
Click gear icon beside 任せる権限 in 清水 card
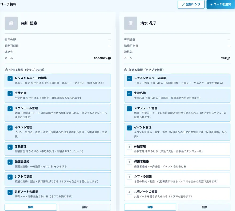(x=126, y=70)
